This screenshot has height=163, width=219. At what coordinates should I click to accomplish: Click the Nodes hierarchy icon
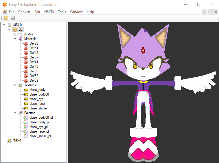pos(20,34)
